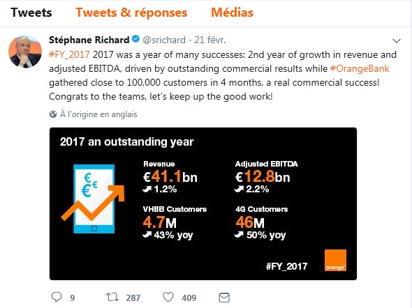Click the envelope direct message icon
This screenshot has height=308, width=412.
pyautogui.click(x=224, y=298)
